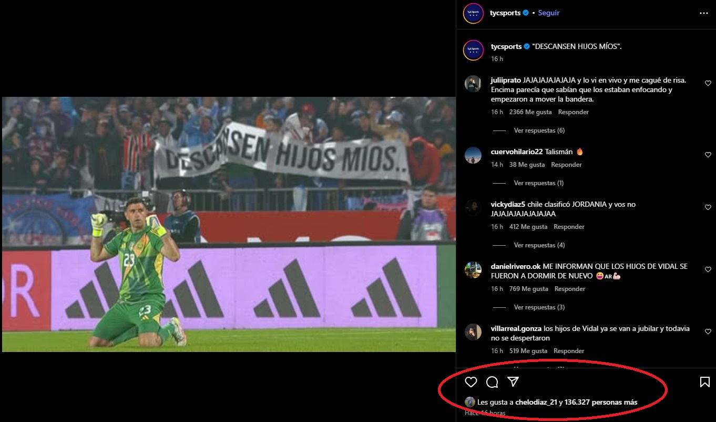Screen dimensions: 716x422
Task: Click Responder on cuervohilario22's comment
Action: pyautogui.click(x=566, y=165)
